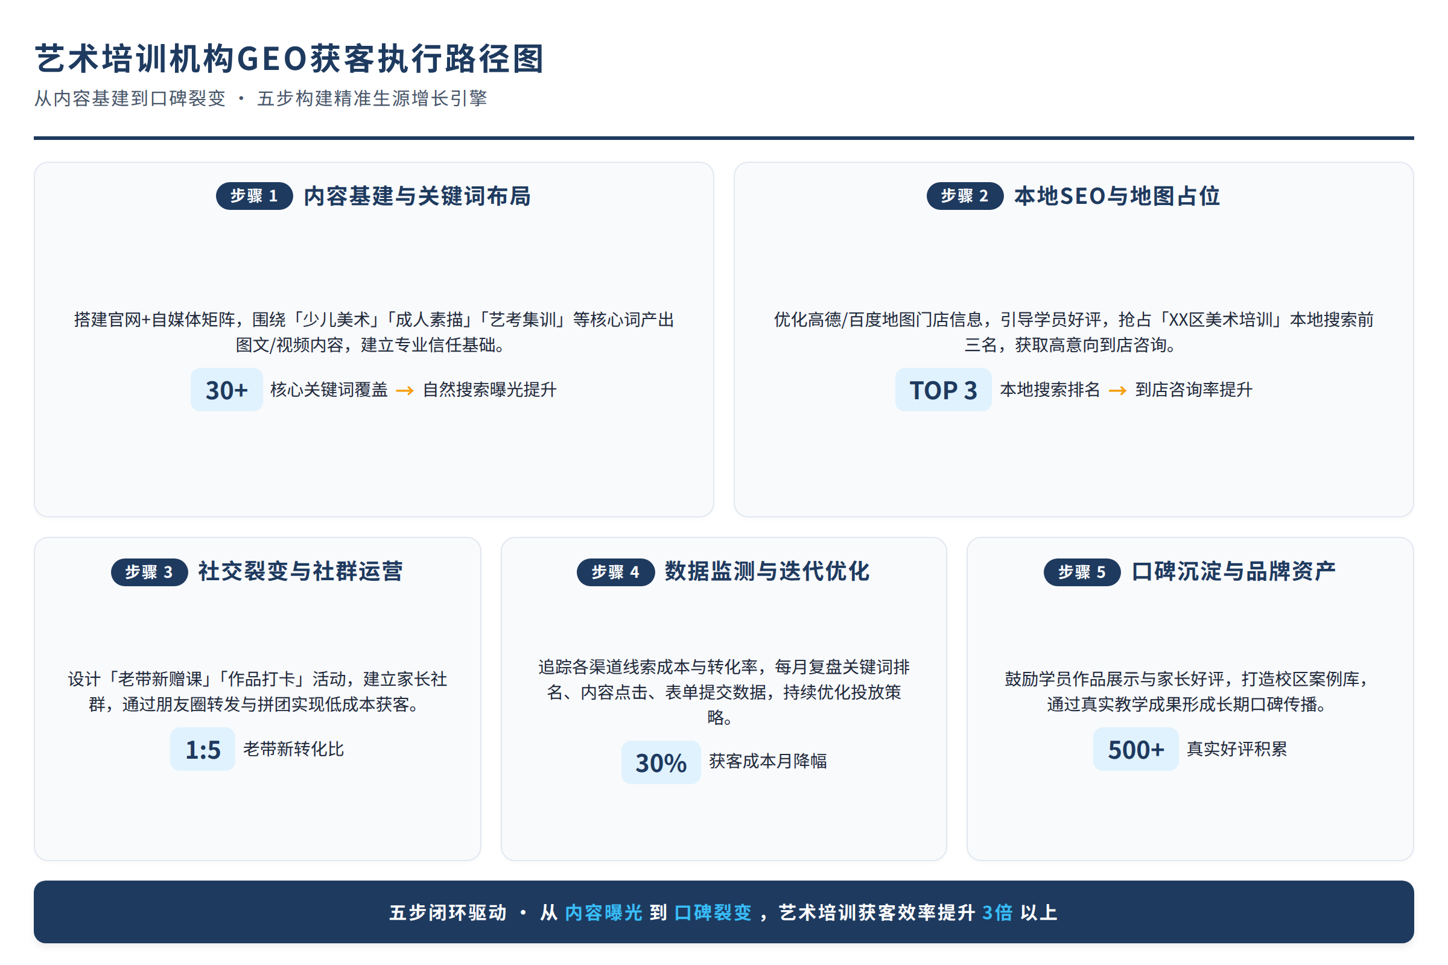1448x965 pixels.
Task: Click the 30+ metric chip
Action: (227, 390)
